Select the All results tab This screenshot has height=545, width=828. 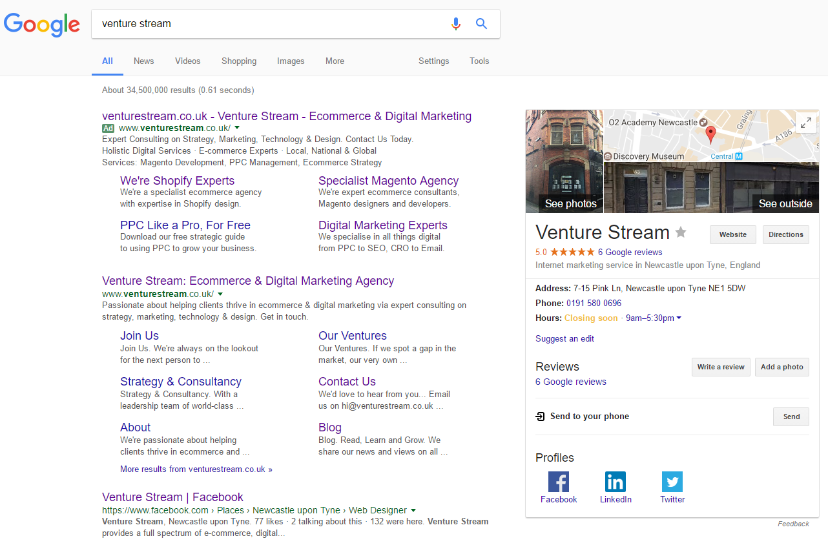click(107, 61)
